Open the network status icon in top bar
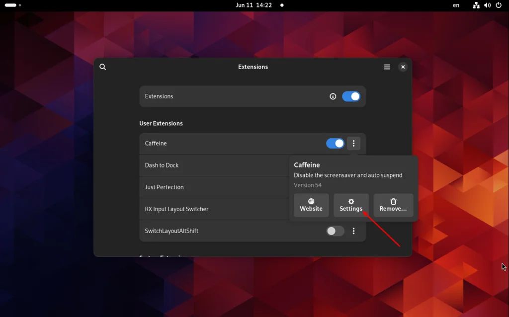Screen dimensions: 509x317 (476, 5)
